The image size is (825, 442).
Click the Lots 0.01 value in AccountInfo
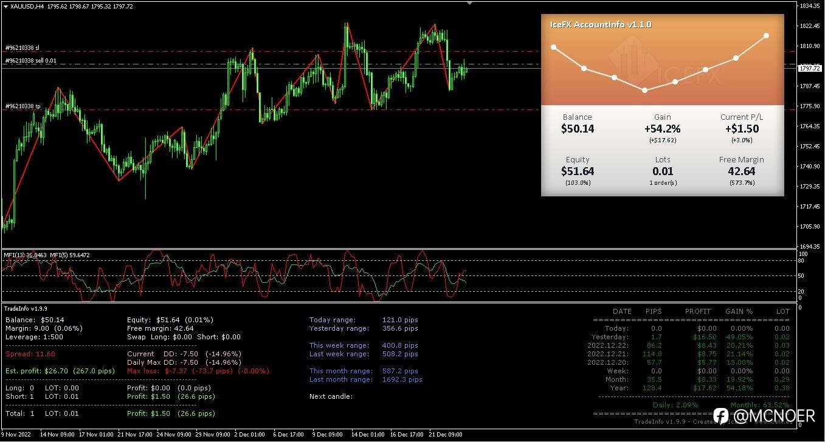point(662,171)
